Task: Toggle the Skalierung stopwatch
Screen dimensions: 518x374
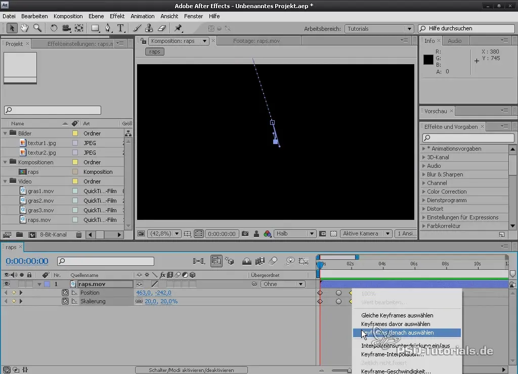Action: click(x=65, y=301)
